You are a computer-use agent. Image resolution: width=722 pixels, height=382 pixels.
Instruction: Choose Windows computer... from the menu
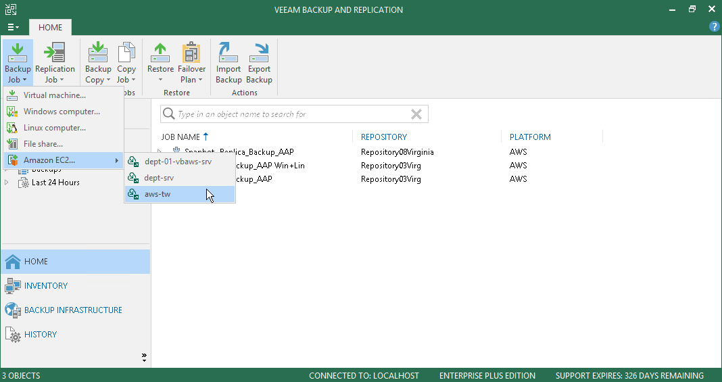pyautogui.click(x=64, y=112)
